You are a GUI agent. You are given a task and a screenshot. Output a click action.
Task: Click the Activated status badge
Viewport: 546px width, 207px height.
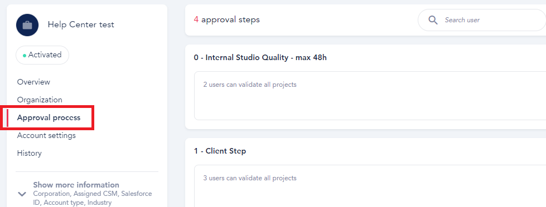[42, 55]
